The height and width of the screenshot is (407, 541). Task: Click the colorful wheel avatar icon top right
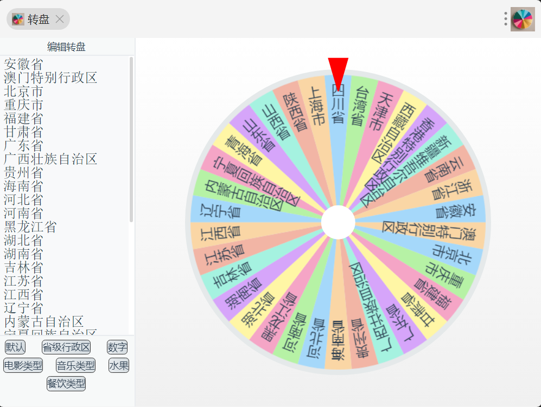pyautogui.click(x=523, y=20)
